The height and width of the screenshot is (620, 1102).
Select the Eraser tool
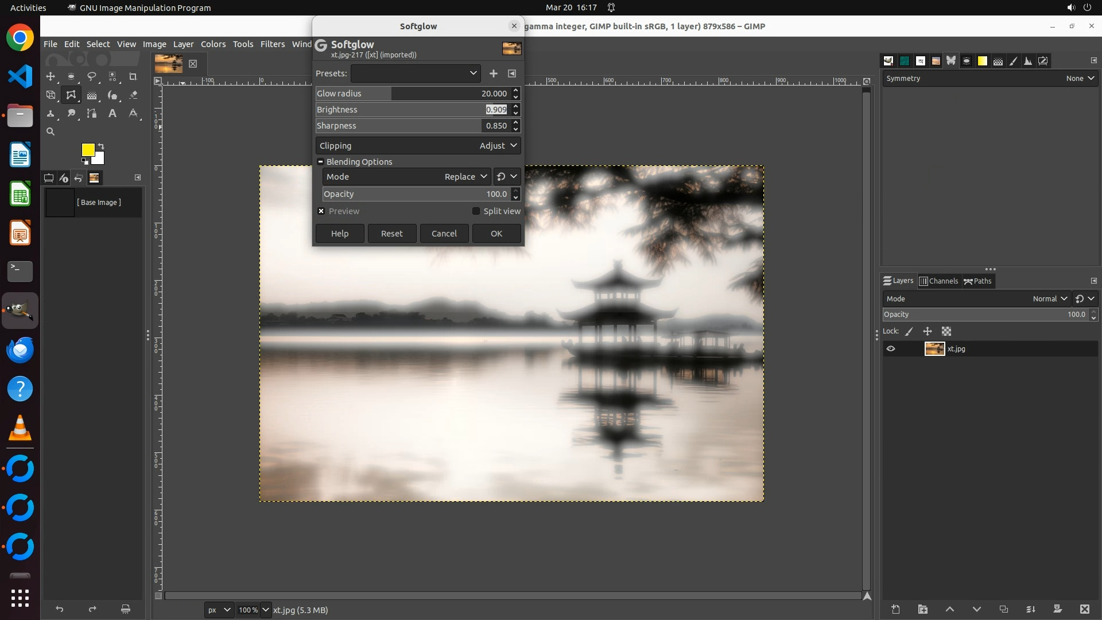coord(133,95)
